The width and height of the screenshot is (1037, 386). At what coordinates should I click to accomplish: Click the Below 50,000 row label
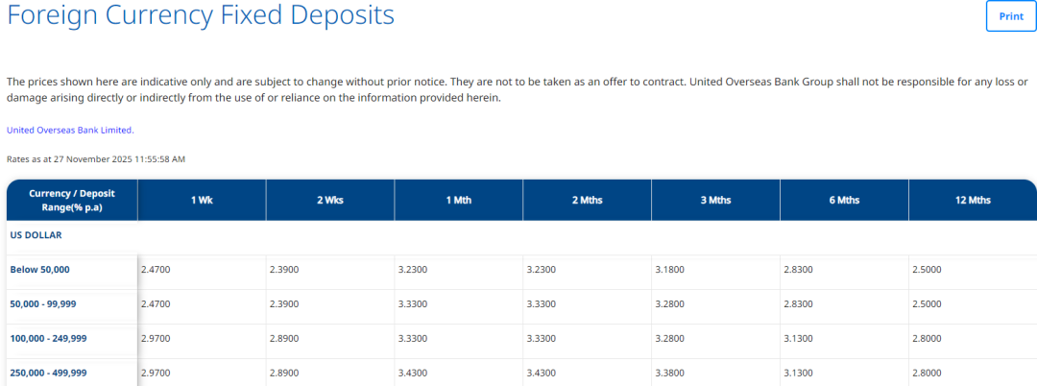(40, 270)
